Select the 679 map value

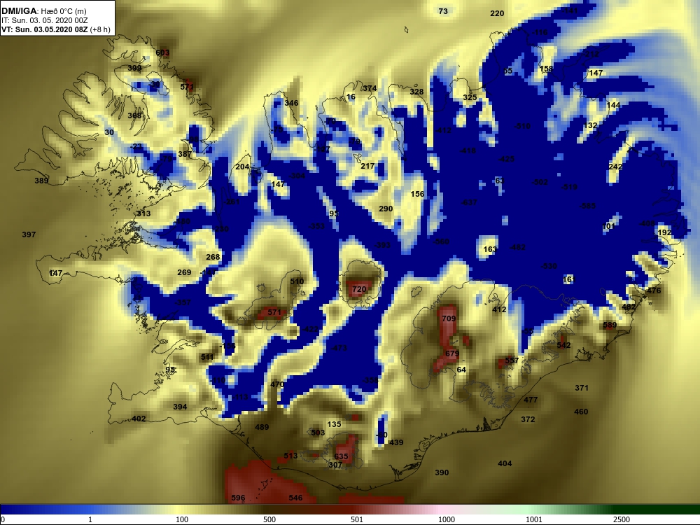click(x=452, y=353)
